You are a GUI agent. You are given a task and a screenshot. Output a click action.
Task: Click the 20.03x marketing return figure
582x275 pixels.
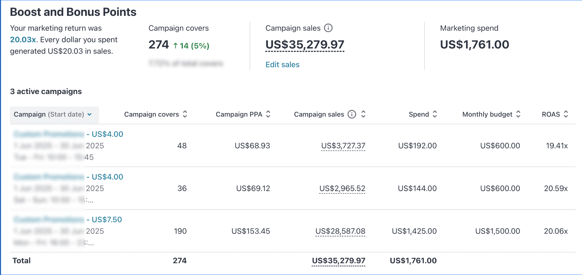[23, 40]
